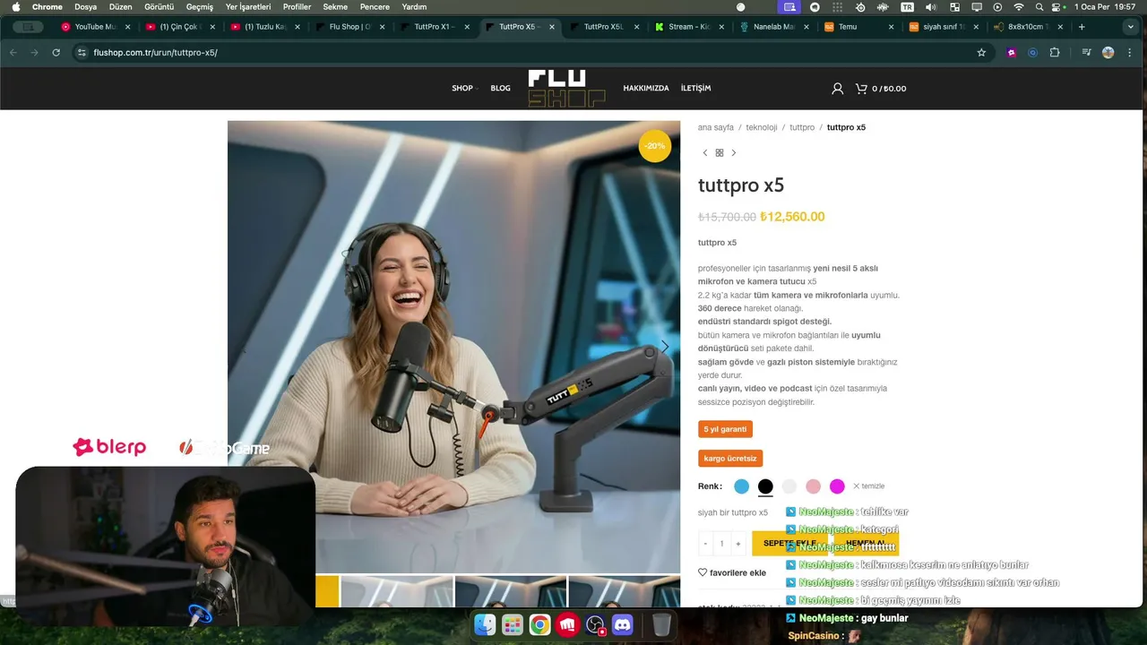Close the TuttPro X5 tab
The image size is (1147, 645).
click(x=552, y=27)
